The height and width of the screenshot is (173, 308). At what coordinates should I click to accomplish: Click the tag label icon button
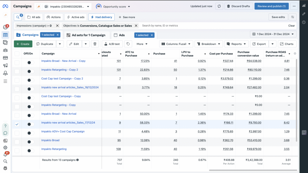tap(128, 44)
